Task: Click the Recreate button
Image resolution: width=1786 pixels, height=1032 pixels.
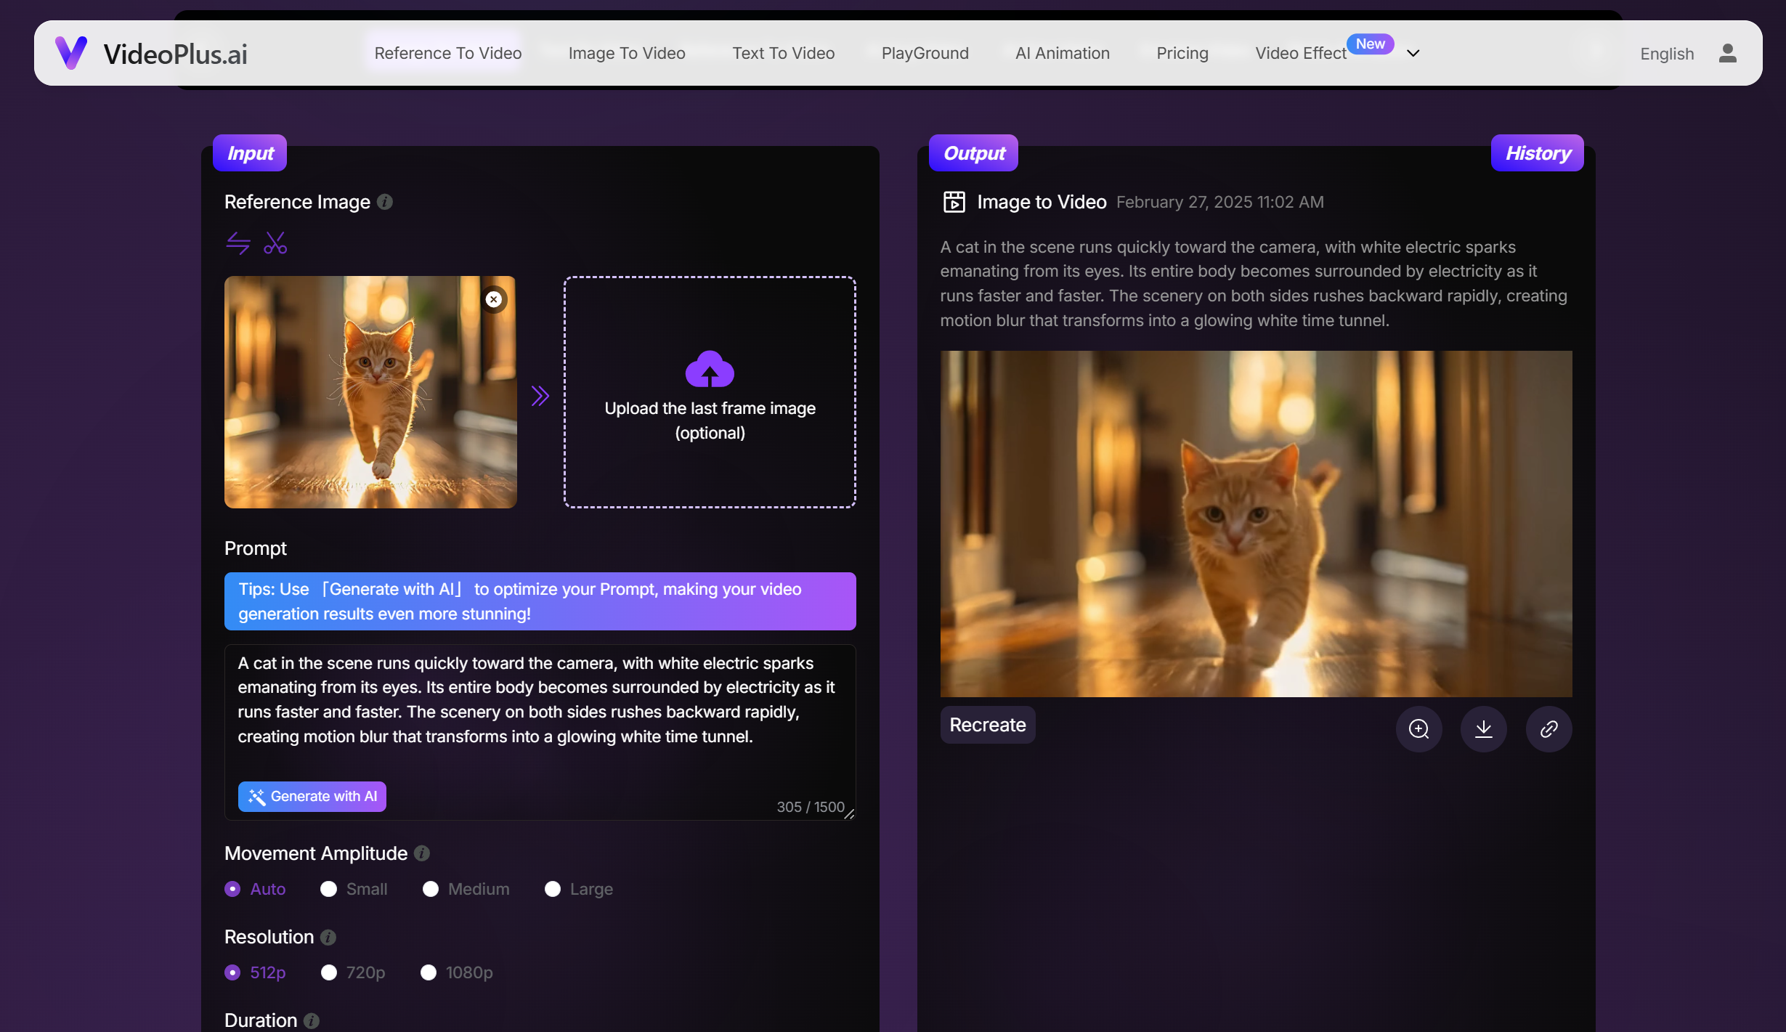Action: click(x=987, y=725)
